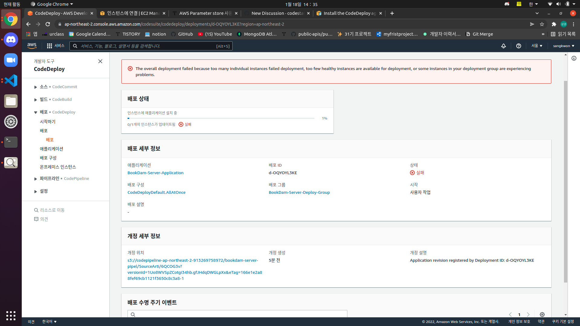Select 배포 구성 in sidebar

pyautogui.click(x=48, y=158)
